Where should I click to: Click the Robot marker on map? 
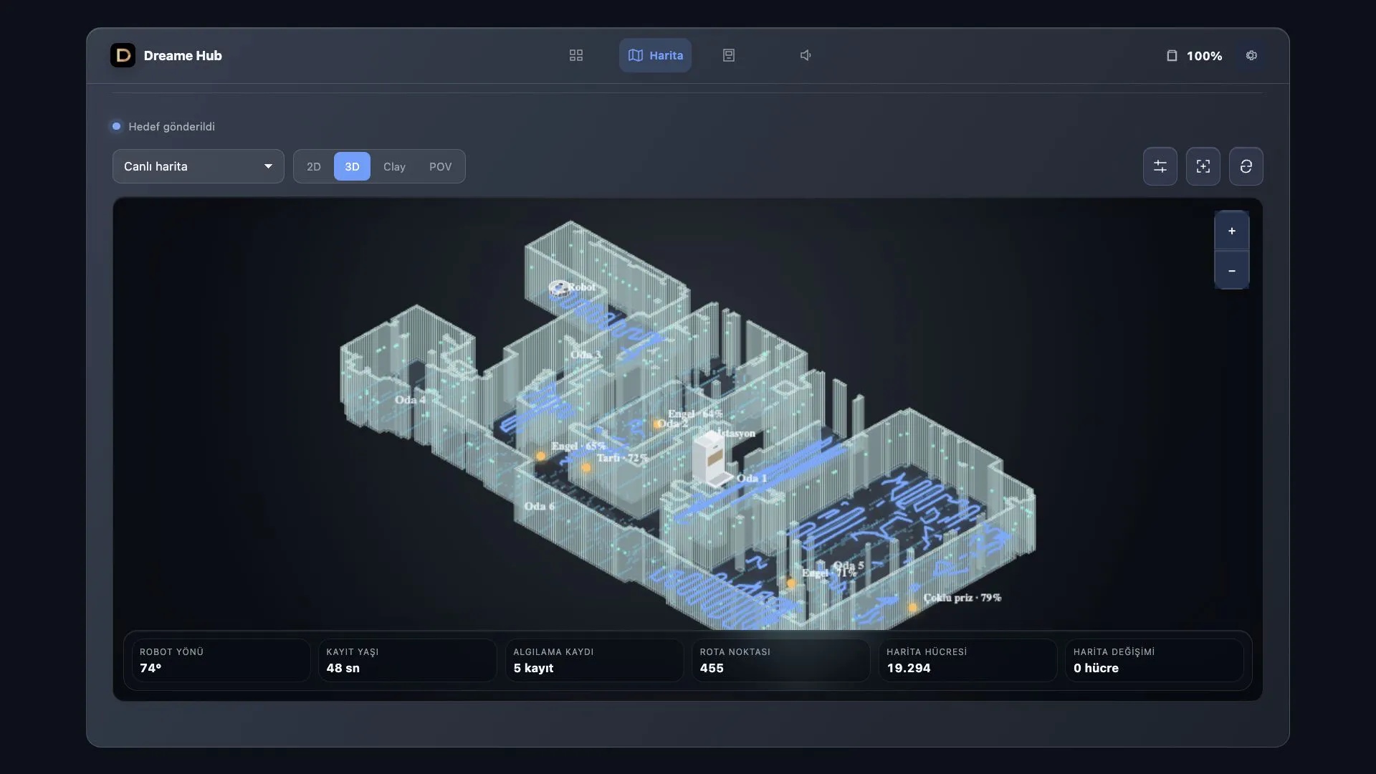[x=560, y=288]
